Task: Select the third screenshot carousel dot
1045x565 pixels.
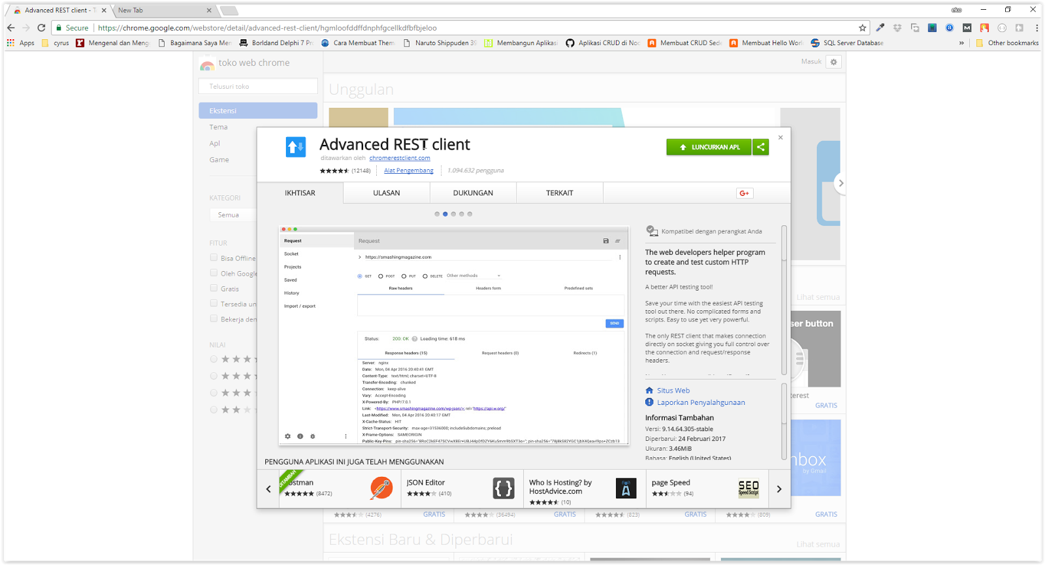Action: pos(453,214)
